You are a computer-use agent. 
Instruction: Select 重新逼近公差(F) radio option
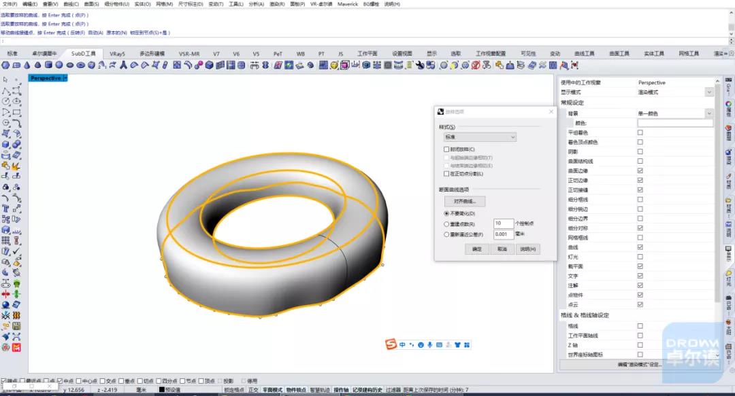(x=446, y=234)
